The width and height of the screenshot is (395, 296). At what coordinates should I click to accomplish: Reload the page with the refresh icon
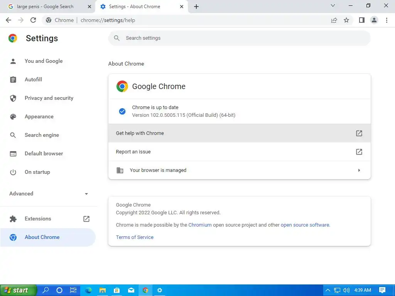point(33,20)
